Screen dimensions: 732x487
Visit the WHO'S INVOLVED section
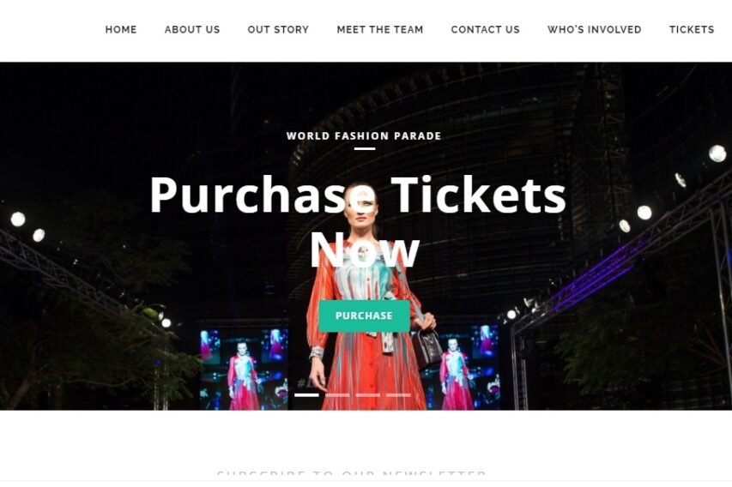point(595,29)
